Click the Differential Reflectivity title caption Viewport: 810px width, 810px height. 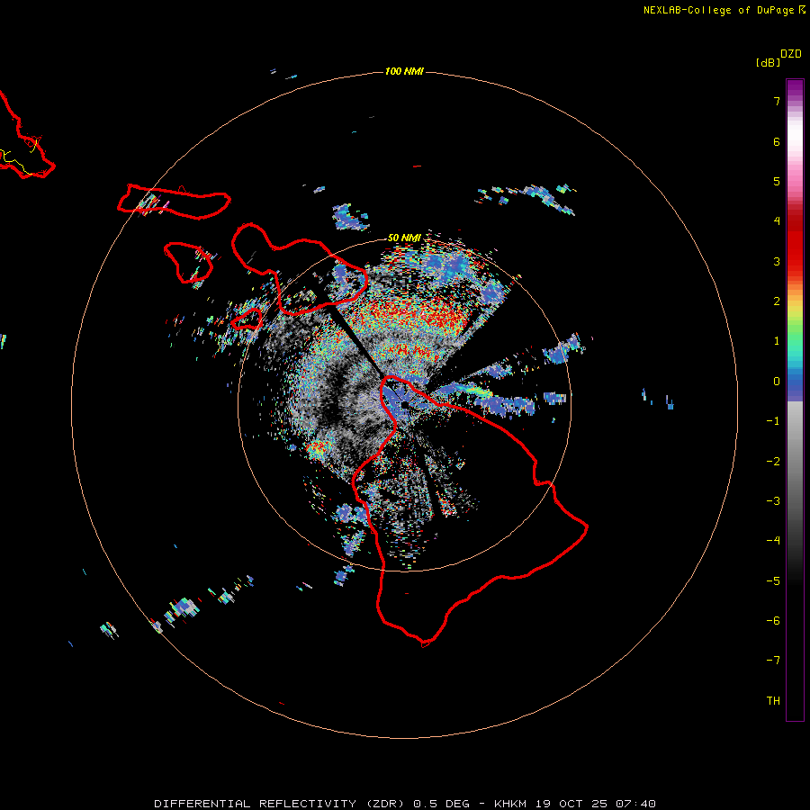(x=404, y=804)
